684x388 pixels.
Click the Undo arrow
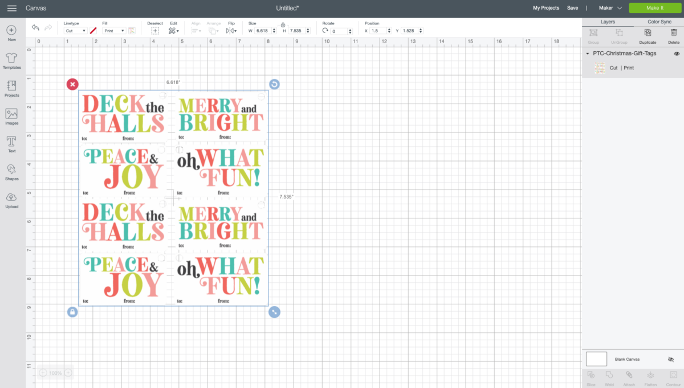(x=35, y=27)
